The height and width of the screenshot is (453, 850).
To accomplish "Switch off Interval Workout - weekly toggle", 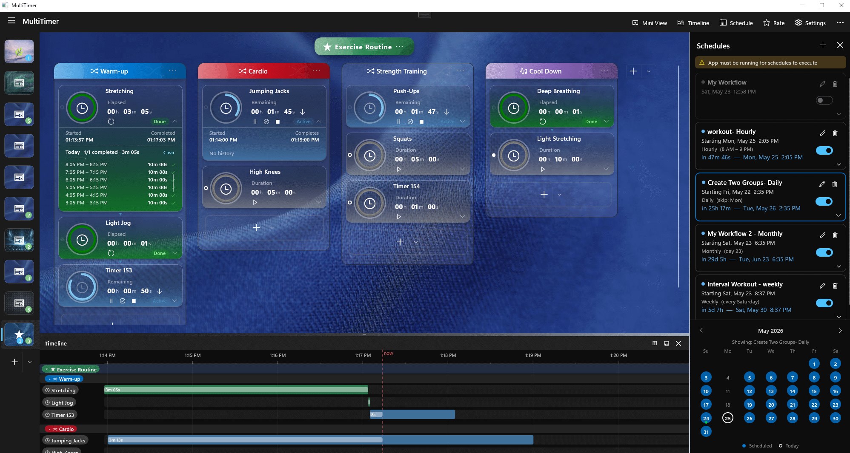I will tap(824, 303).
